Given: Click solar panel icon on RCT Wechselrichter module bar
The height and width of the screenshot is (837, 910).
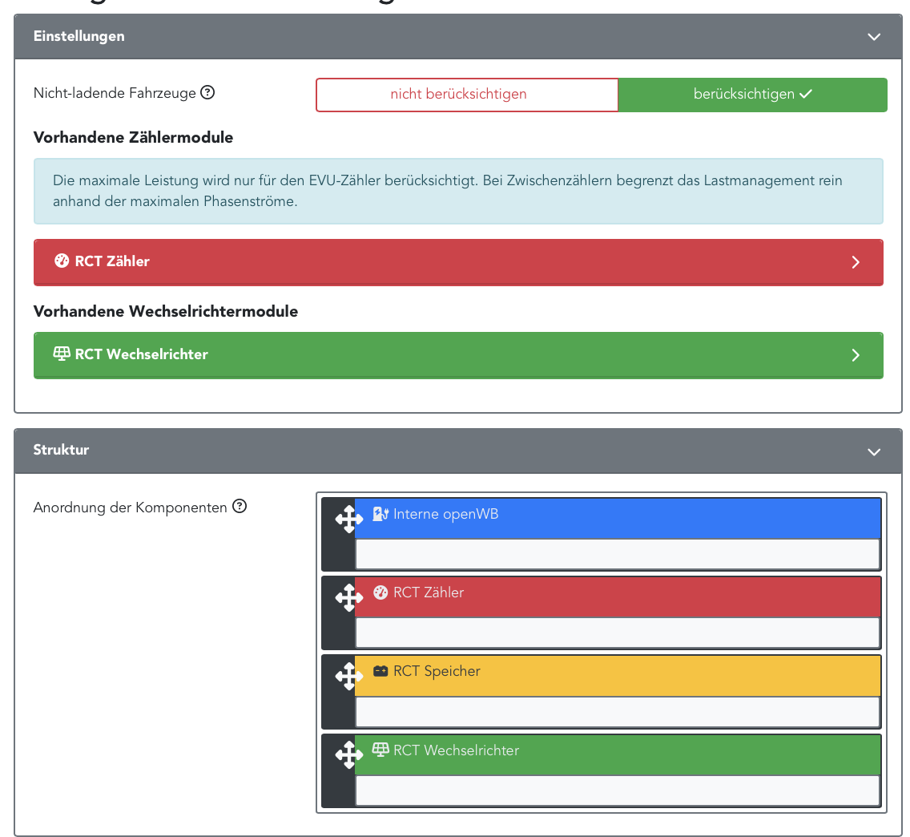Looking at the screenshot, I should (62, 354).
